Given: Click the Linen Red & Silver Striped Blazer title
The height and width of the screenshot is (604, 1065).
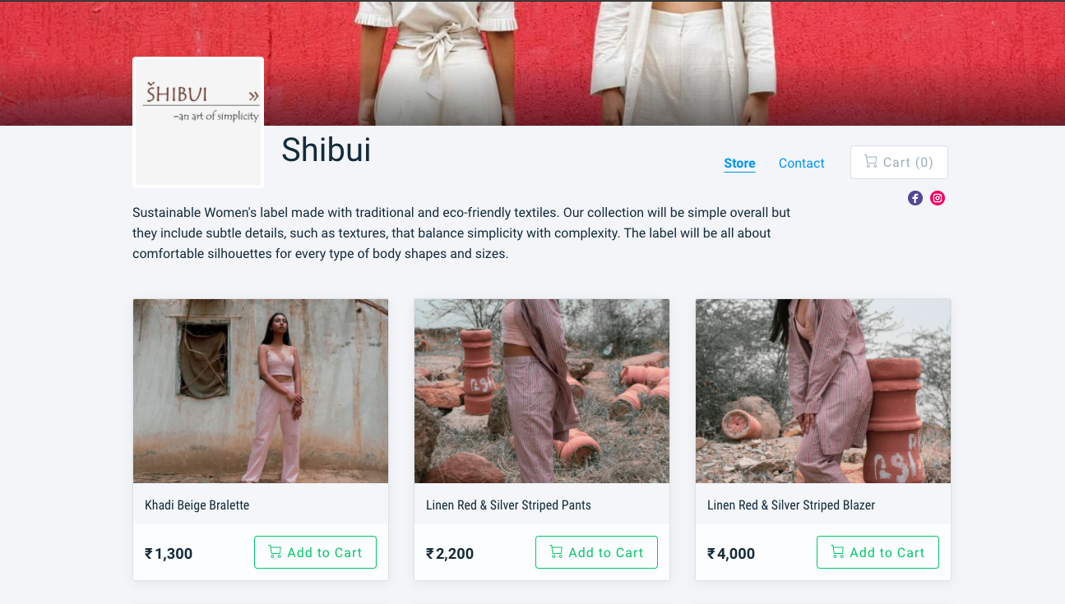Looking at the screenshot, I should pyautogui.click(x=791, y=505).
